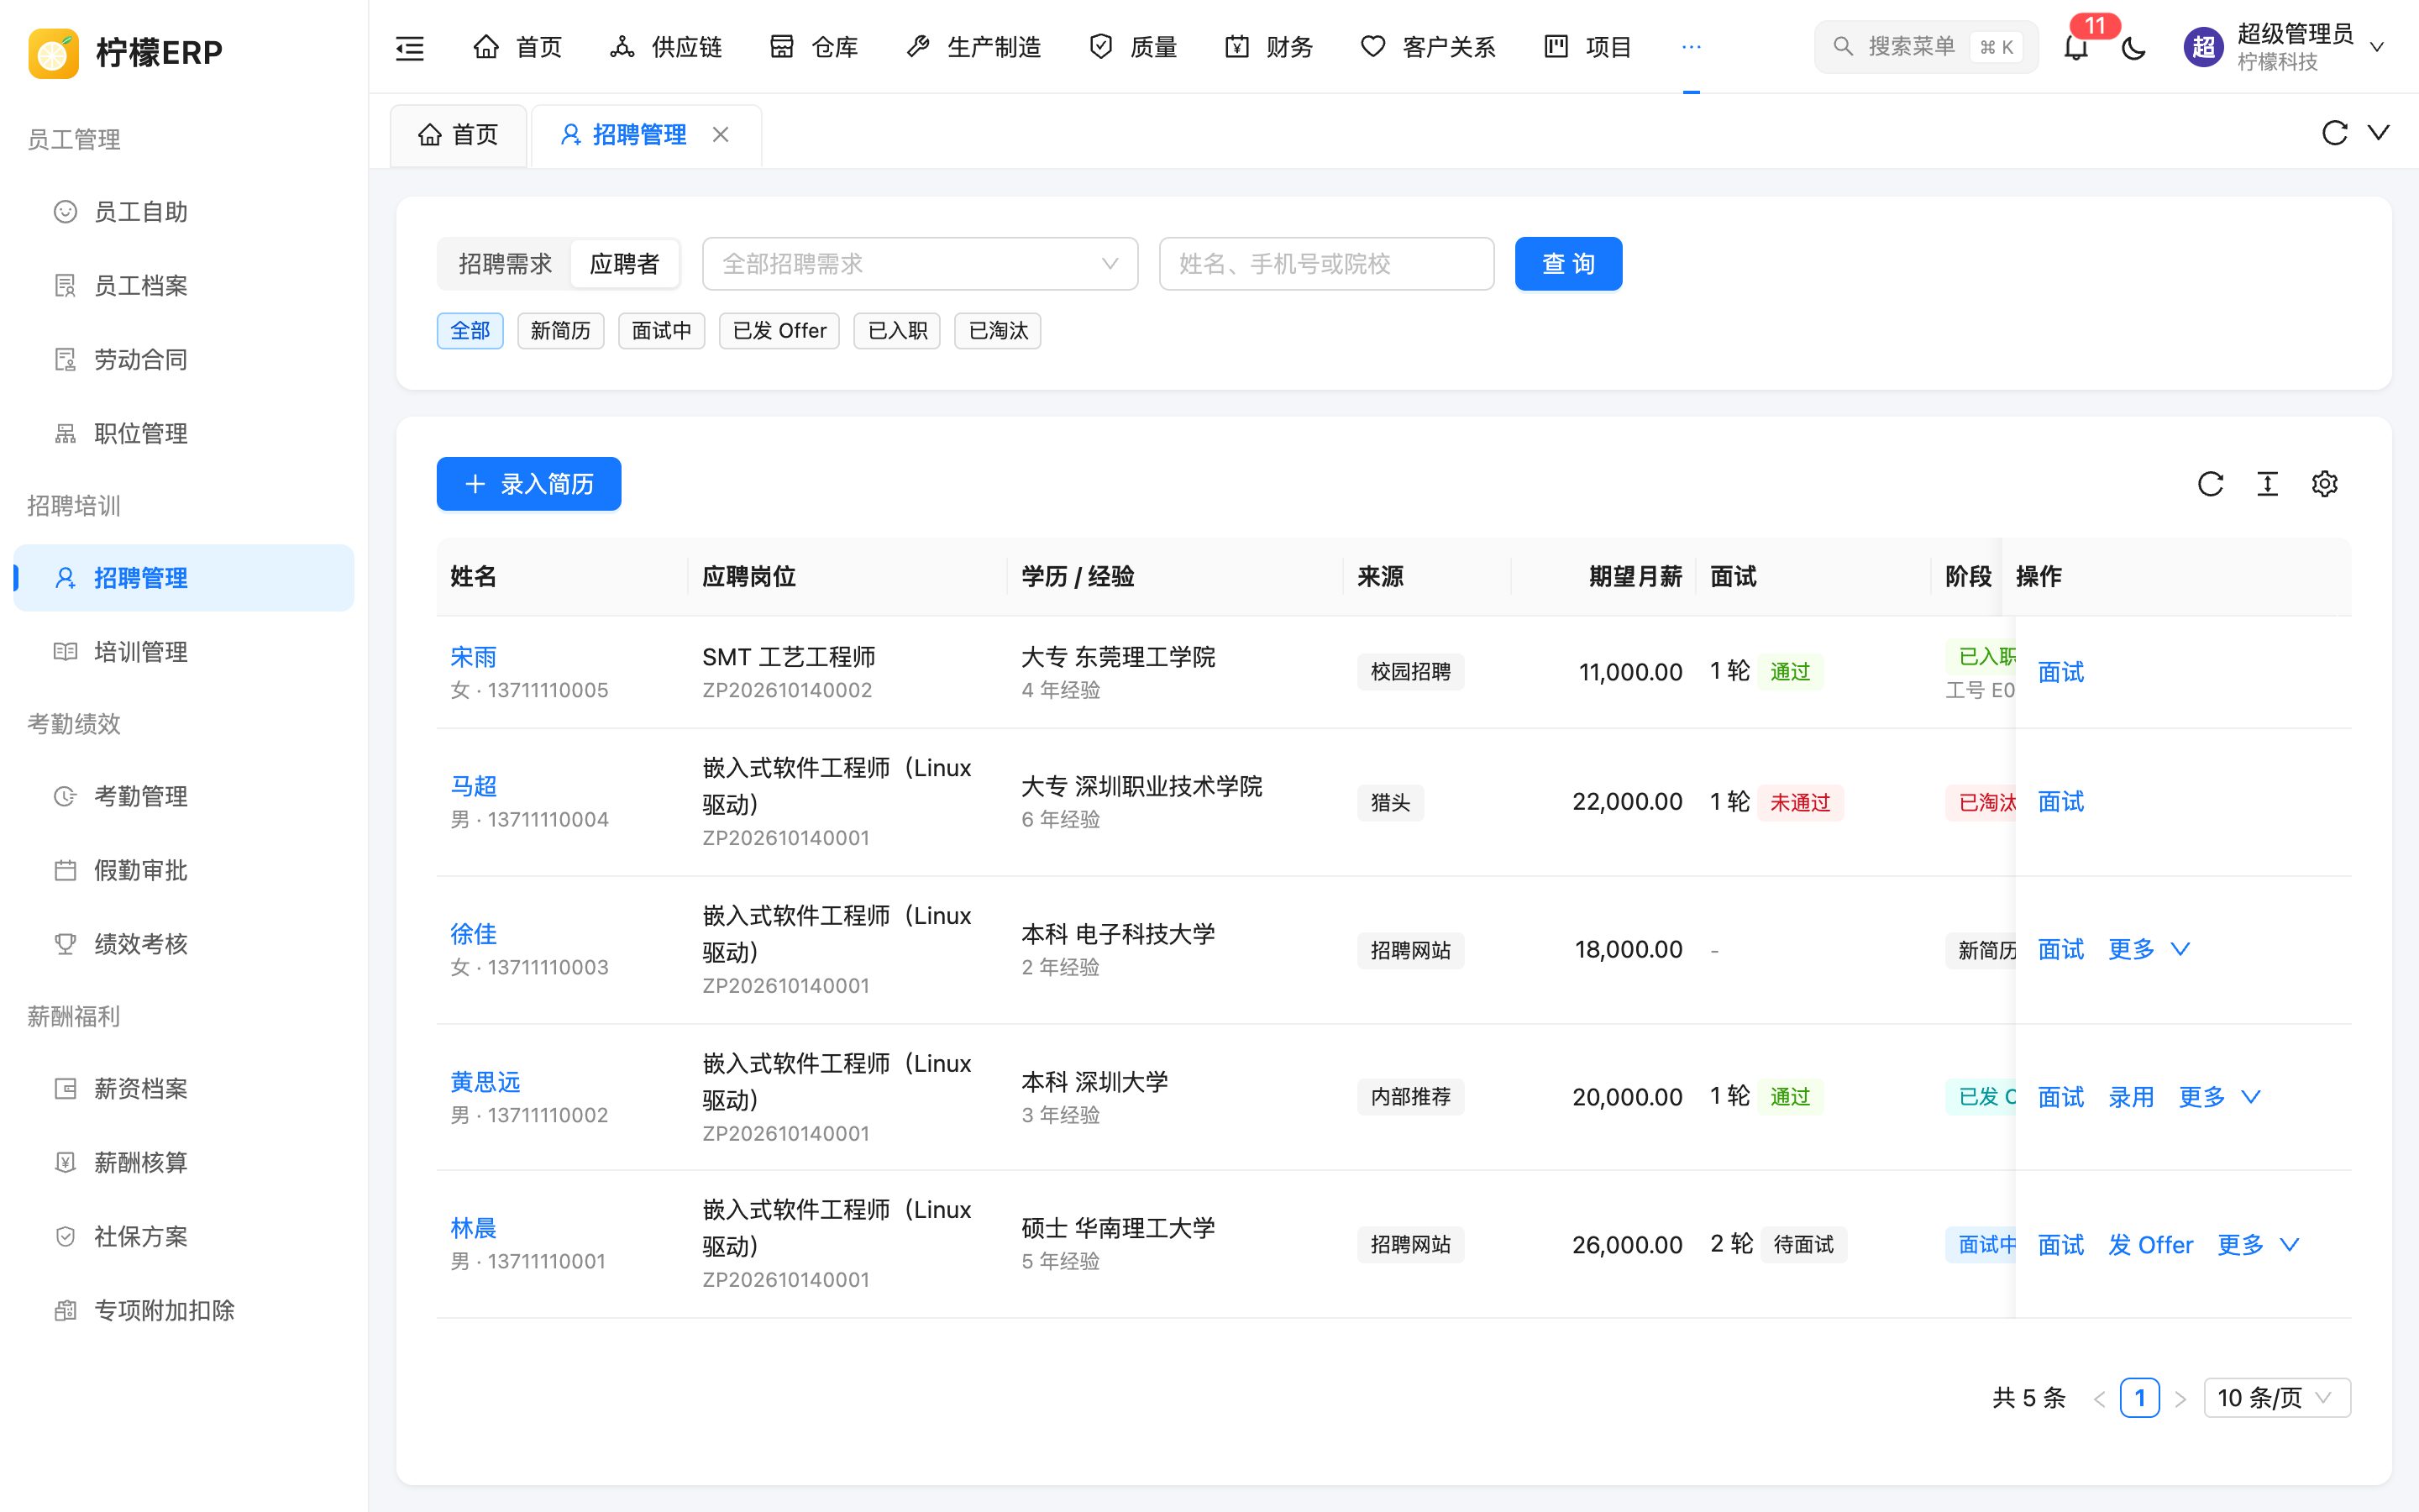
Task: Refresh the applicant table list
Action: 2210,484
